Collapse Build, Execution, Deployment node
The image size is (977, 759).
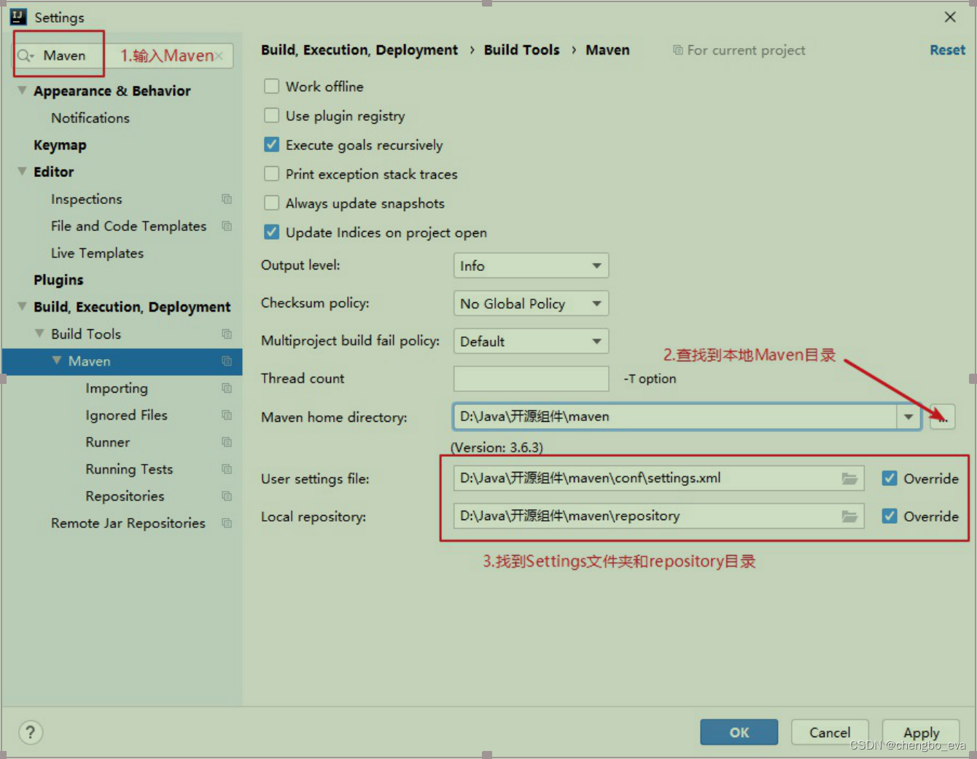coord(23,306)
